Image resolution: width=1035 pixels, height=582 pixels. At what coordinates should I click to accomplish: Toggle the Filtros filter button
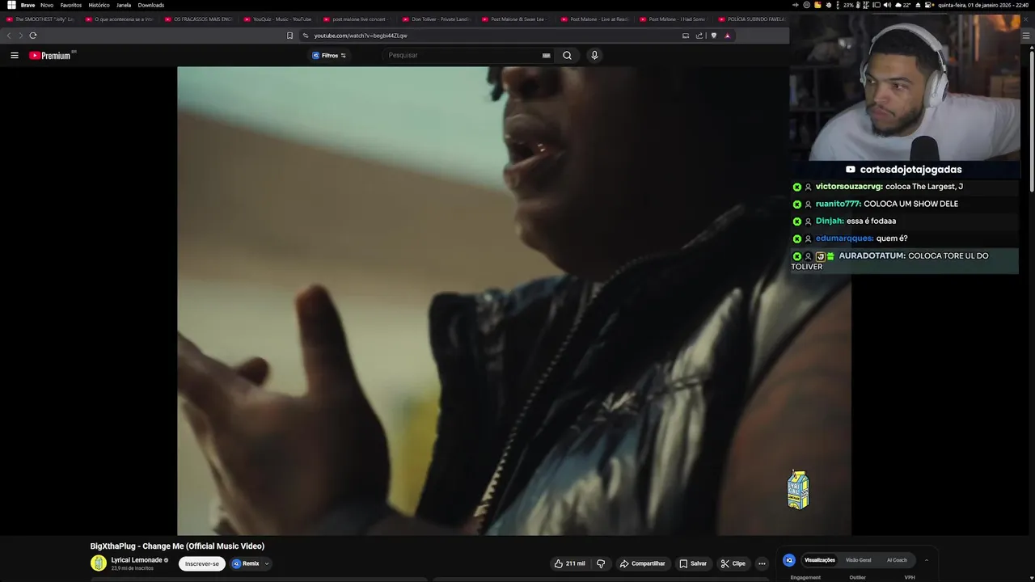[329, 56]
